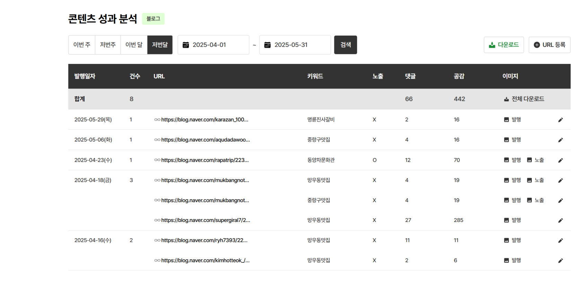582x289 pixels.
Task: Click the end date field 2025-05-31
Action: (x=299, y=45)
